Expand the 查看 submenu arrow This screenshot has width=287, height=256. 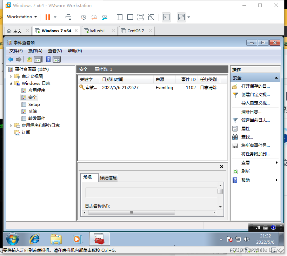point(276,162)
